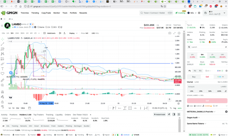Select the trend line drawing tool
Screen dimensions: 228x136
pyautogui.click(x=2, y=44)
